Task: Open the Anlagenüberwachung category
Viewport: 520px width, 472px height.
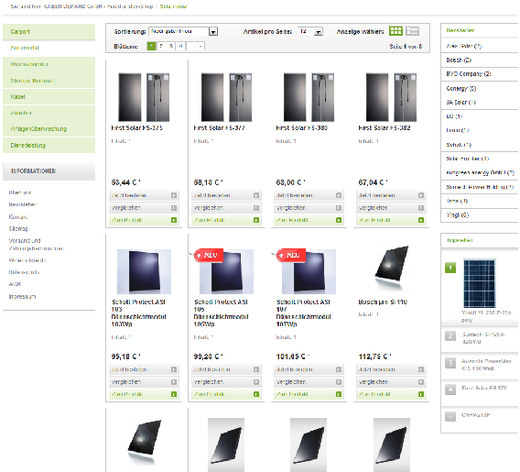Action: (x=49, y=129)
